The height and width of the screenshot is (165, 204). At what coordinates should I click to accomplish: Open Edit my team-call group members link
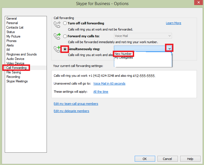coord(76,104)
